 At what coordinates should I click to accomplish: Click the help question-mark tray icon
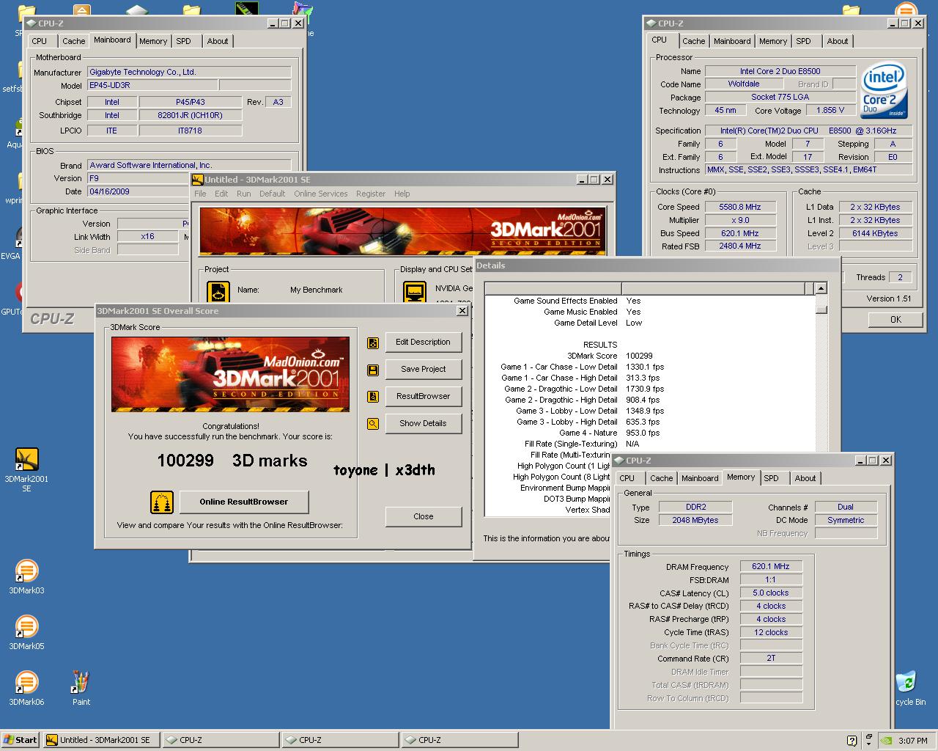(x=852, y=741)
